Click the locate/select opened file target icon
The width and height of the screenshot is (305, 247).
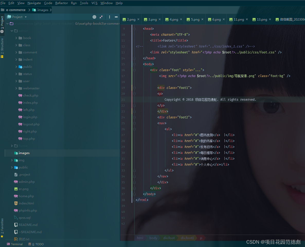[94, 17]
